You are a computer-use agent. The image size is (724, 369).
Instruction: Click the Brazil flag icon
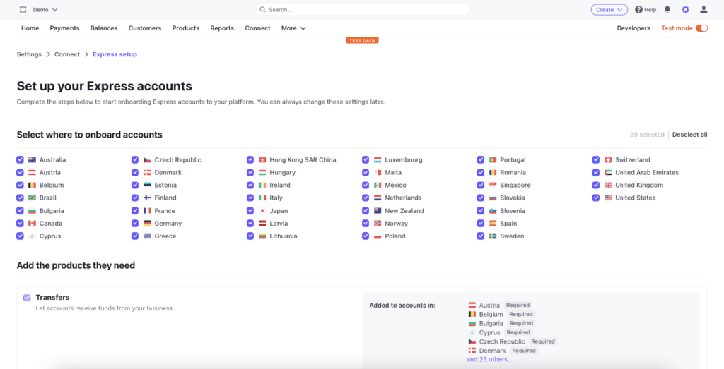[x=33, y=198]
